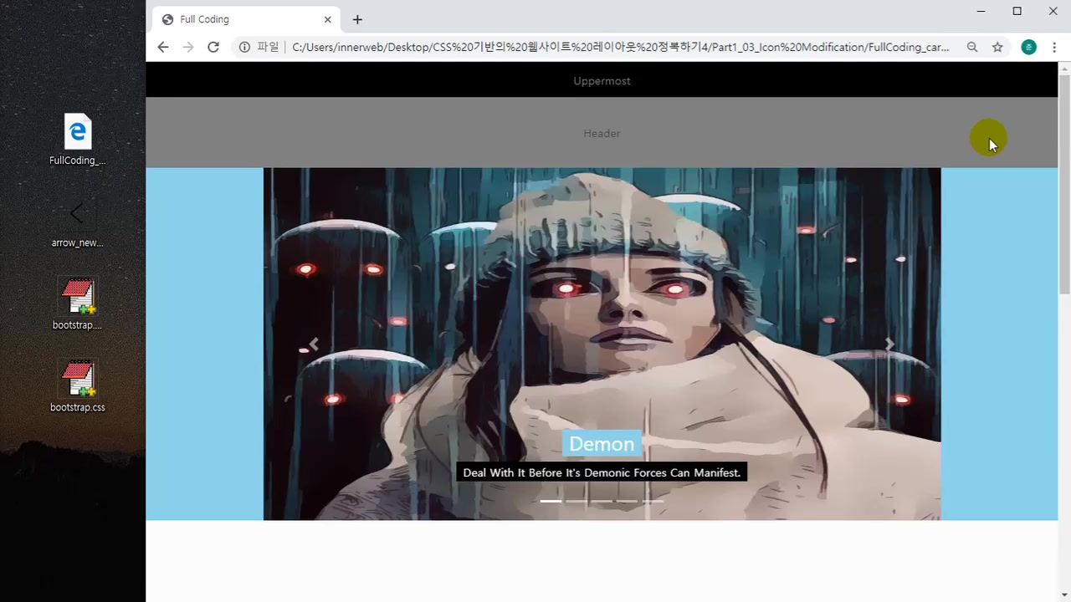Select the third carousel slide indicator

602,501
